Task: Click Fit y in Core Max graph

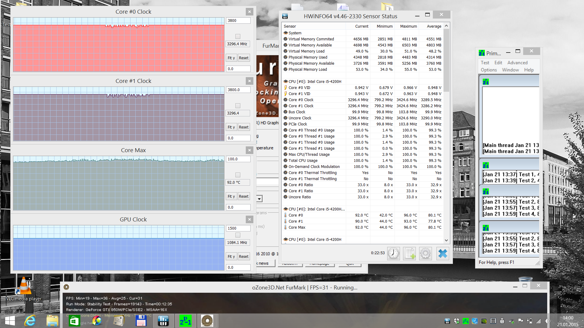Action: [231, 196]
